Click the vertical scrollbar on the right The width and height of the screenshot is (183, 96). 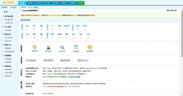tap(182, 34)
